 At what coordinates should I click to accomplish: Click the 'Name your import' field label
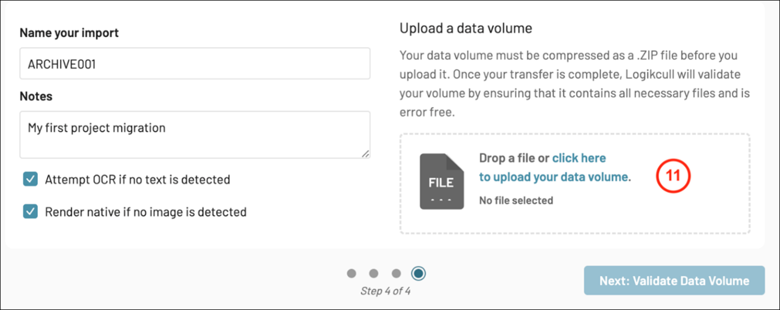pos(69,33)
